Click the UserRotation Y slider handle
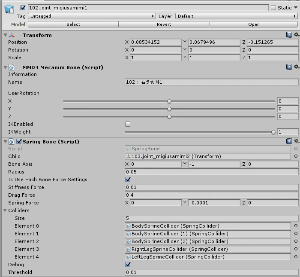This screenshot has width=300, height=277. pyautogui.click(x=169, y=109)
